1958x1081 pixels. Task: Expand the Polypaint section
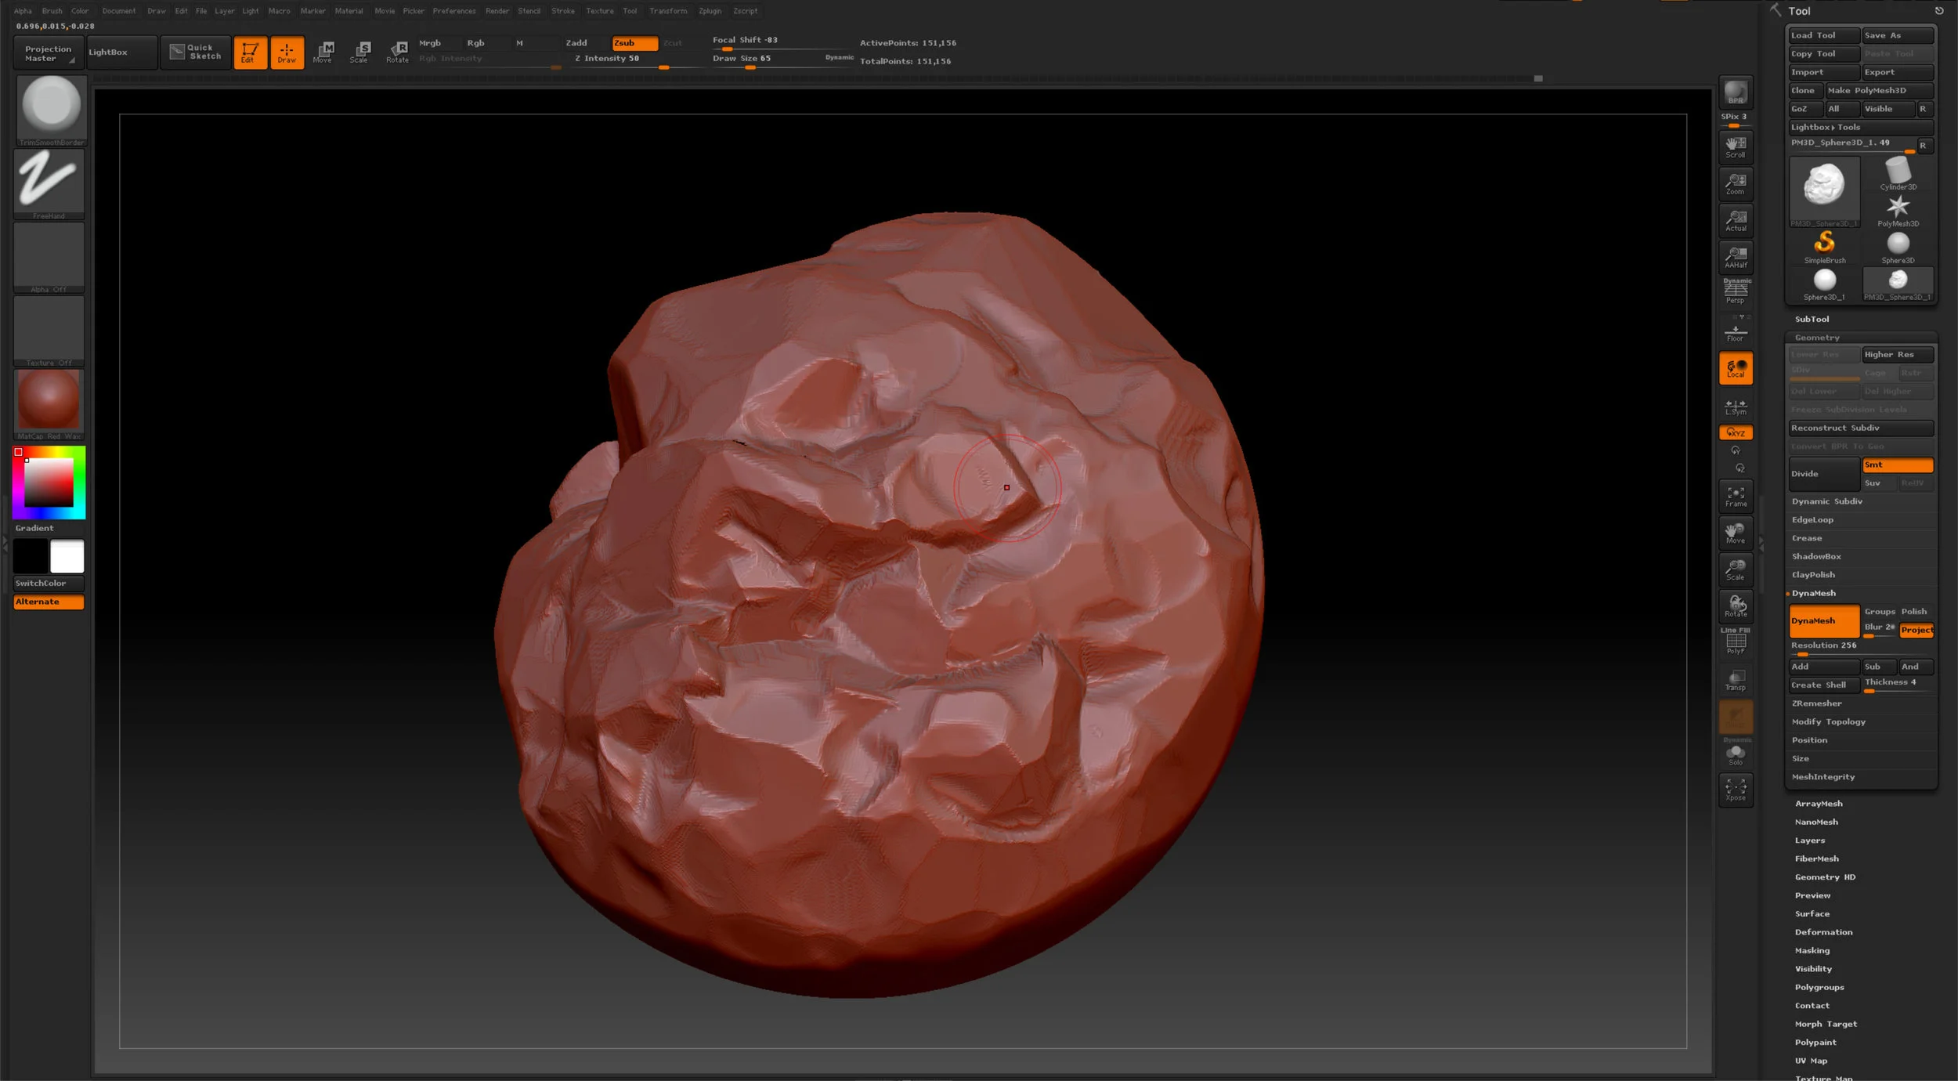click(x=1815, y=1042)
